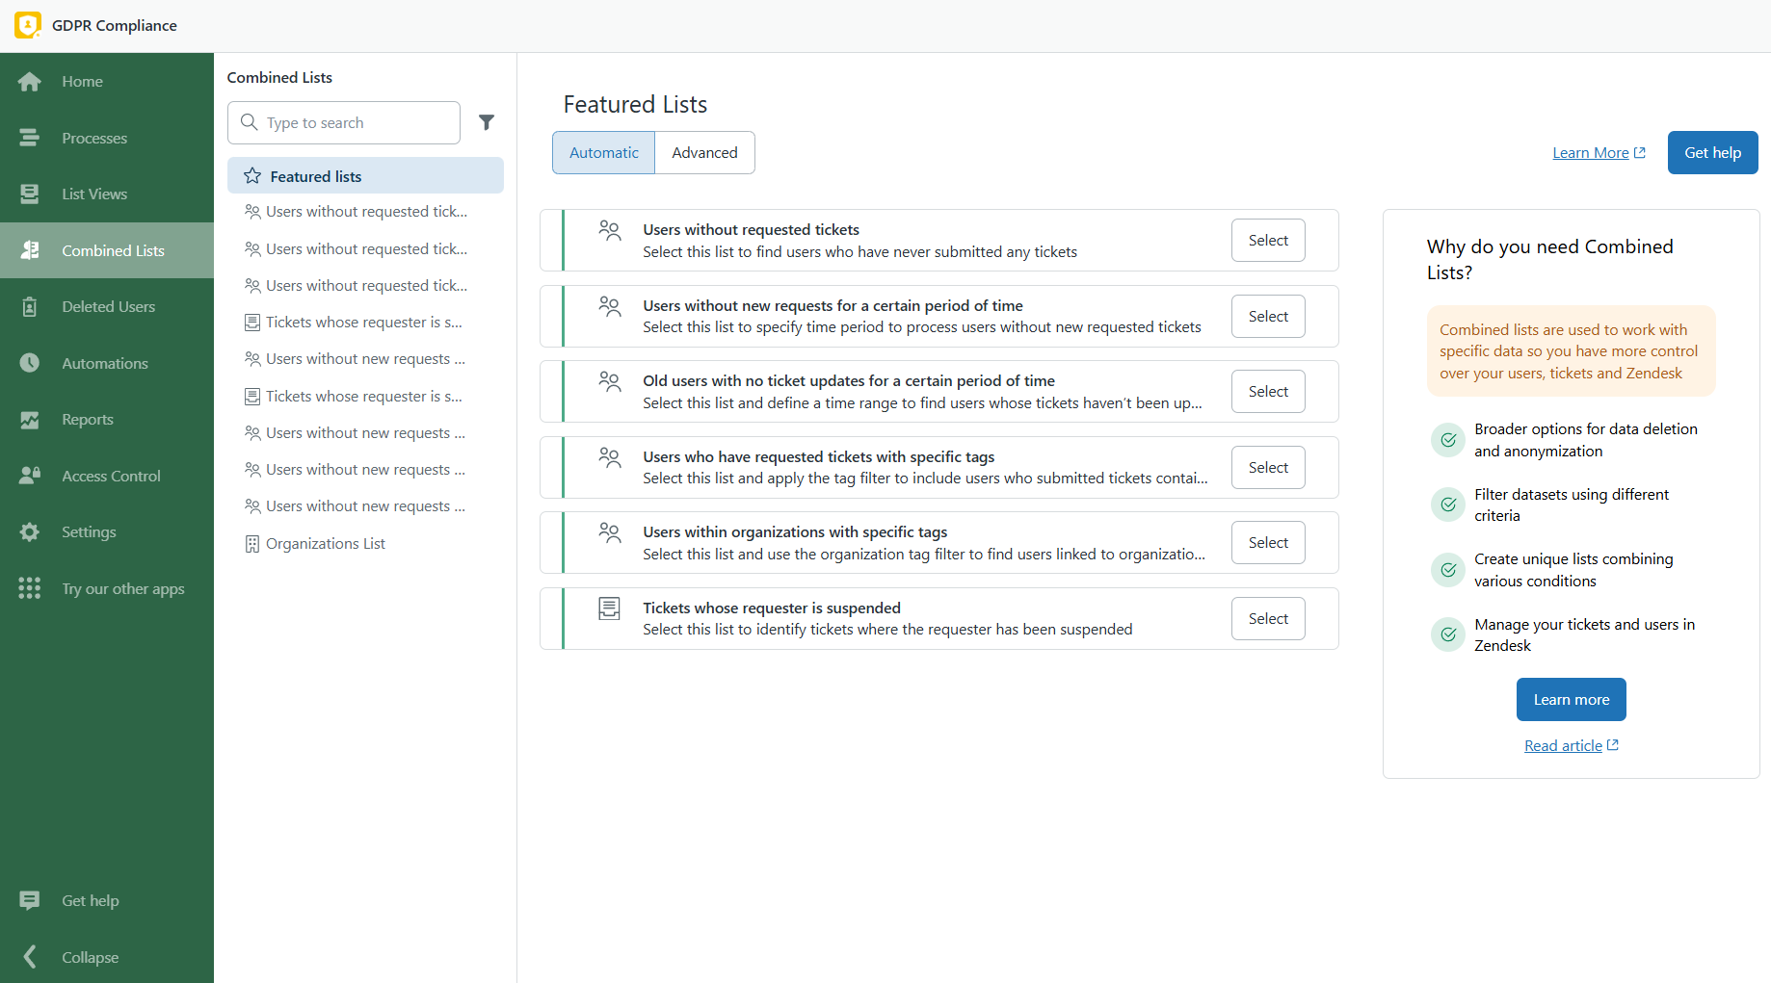
Task: Select the Featured lists entry with star icon
Action: (x=317, y=175)
